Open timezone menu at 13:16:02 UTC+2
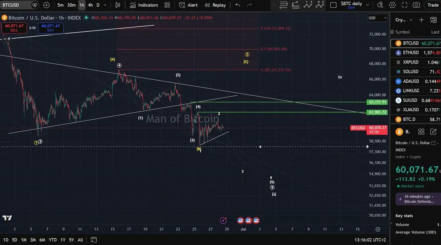This screenshot has width=441, height=245. tap(370, 240)
